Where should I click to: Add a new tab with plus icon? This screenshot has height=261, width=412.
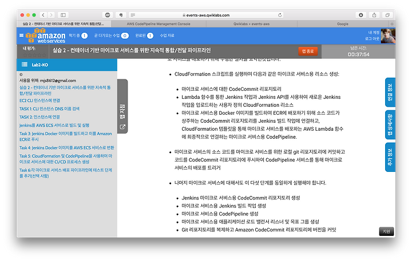tap(392, 24)
